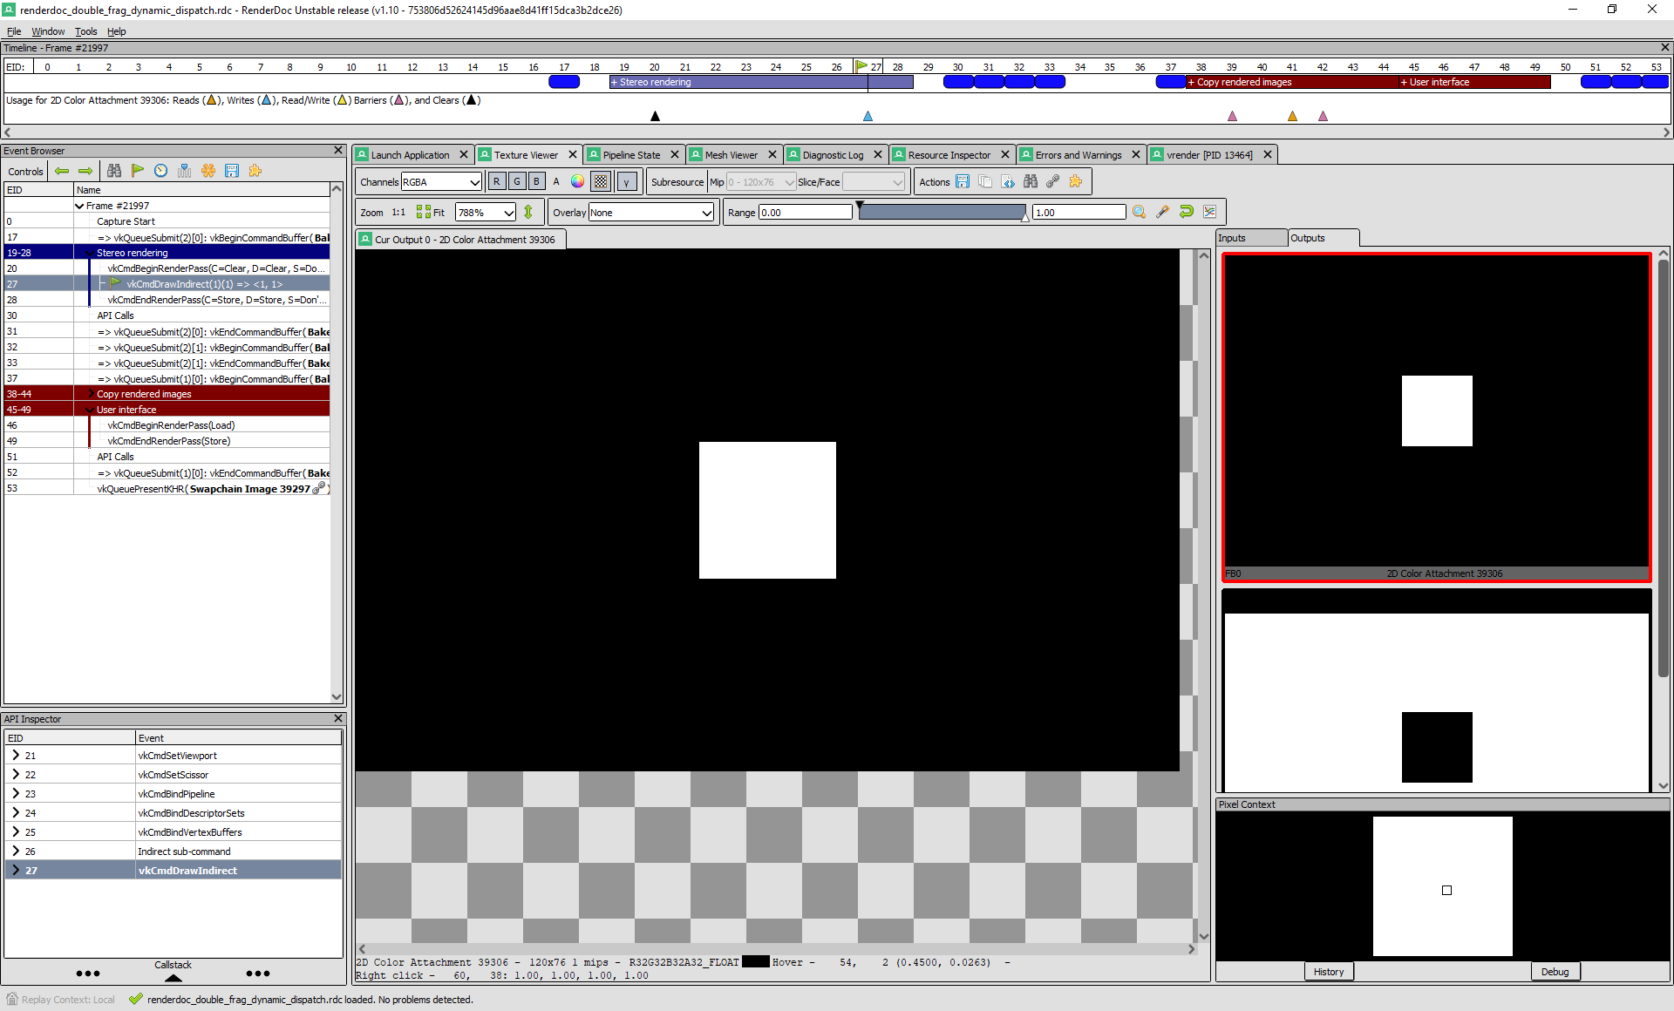Open the texture list binoculars icon in Actions
Image resolution: width=1674 pixels, height=1011 pixels.
click(1031, 181)
